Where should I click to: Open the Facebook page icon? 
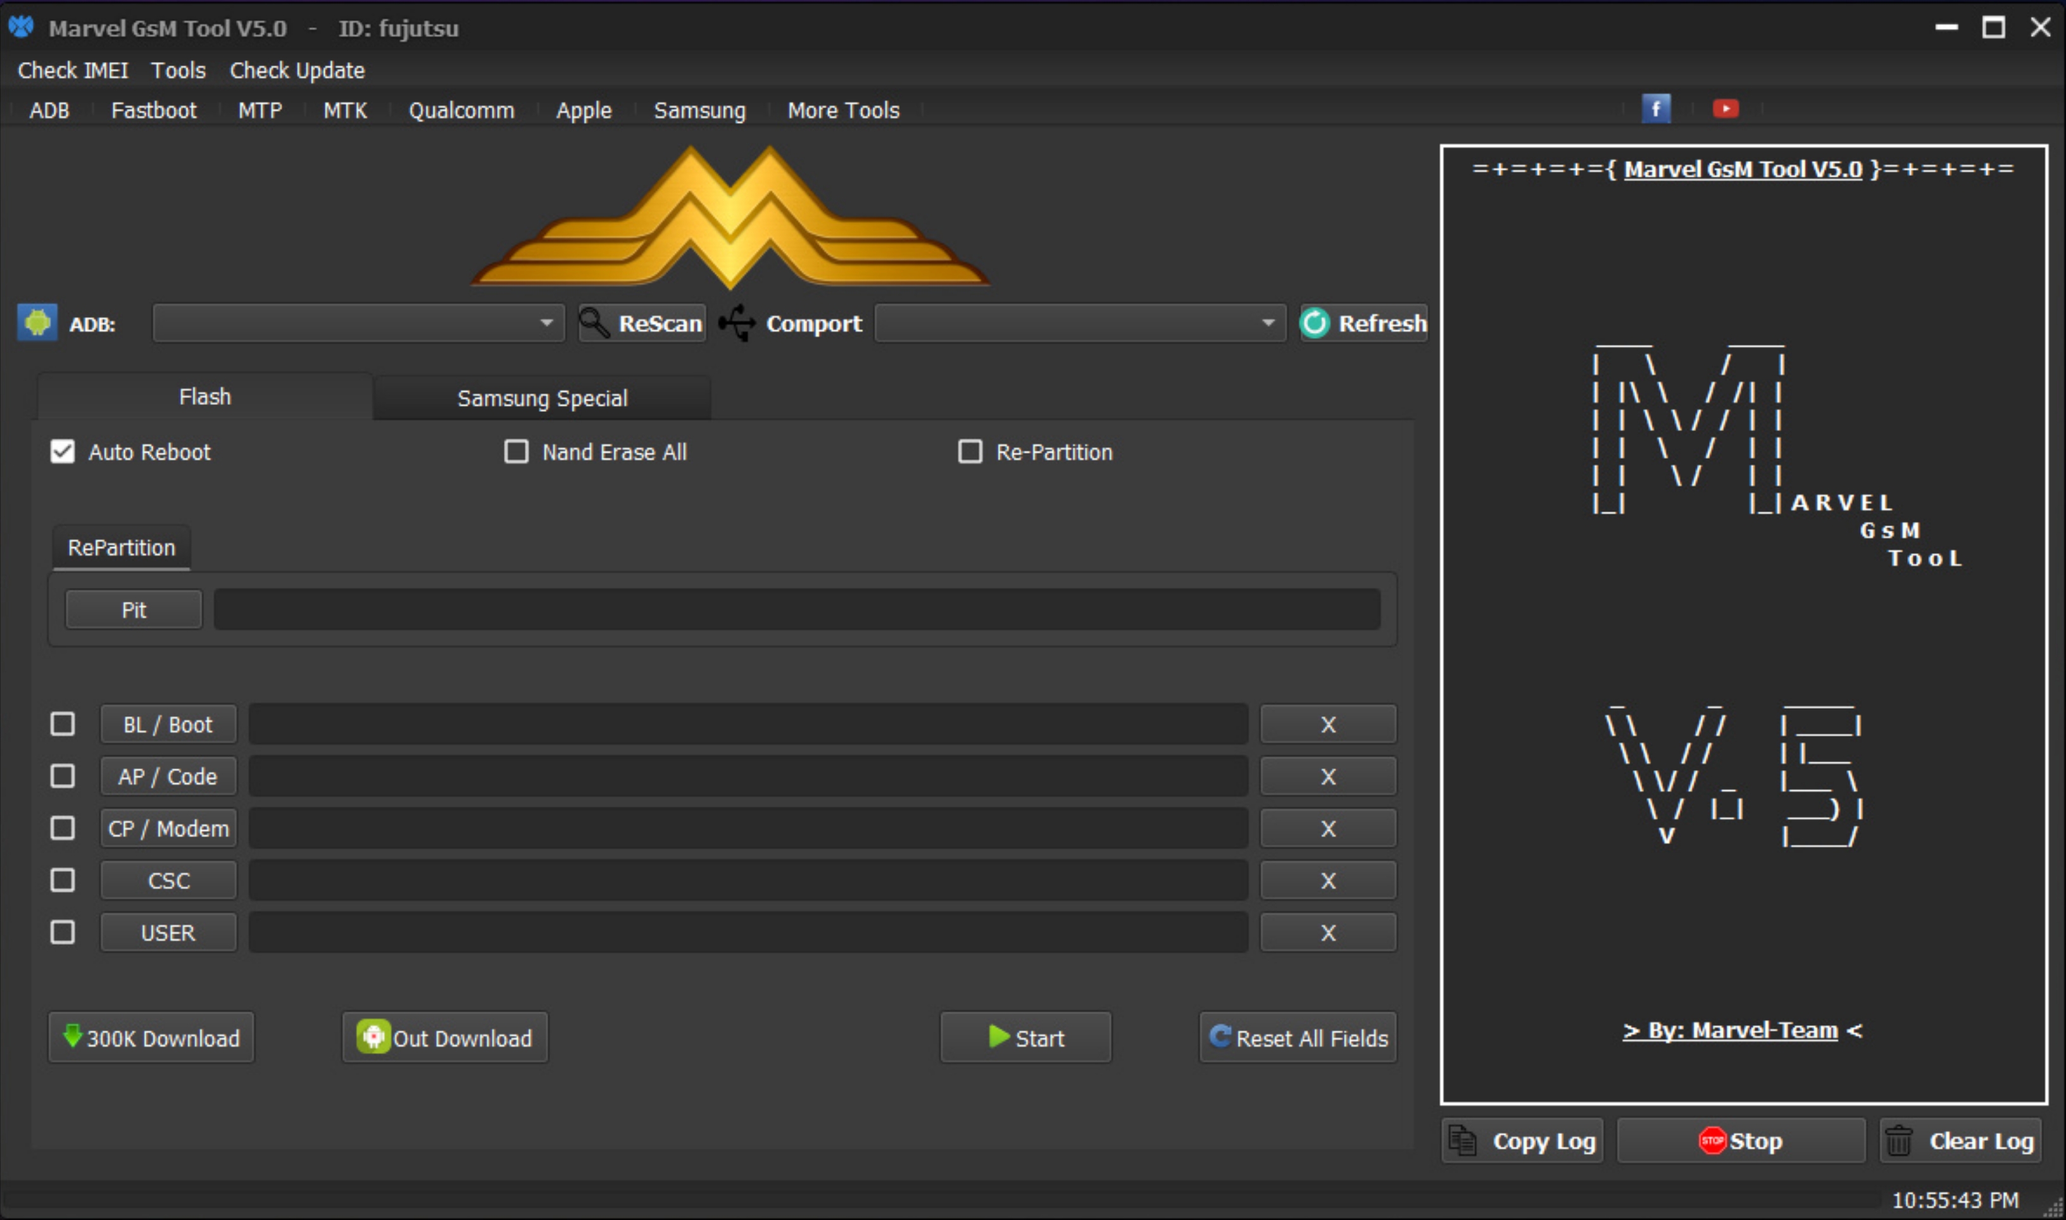point(1656,108)
